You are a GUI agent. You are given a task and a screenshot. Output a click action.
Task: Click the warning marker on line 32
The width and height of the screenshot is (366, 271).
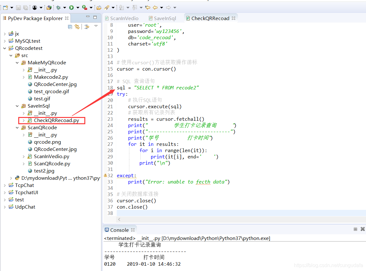tap(105, 175)
